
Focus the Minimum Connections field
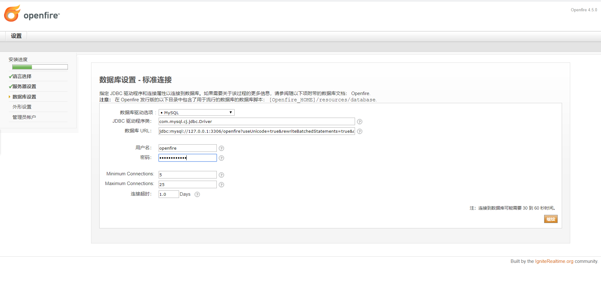[x=188, y=175]
